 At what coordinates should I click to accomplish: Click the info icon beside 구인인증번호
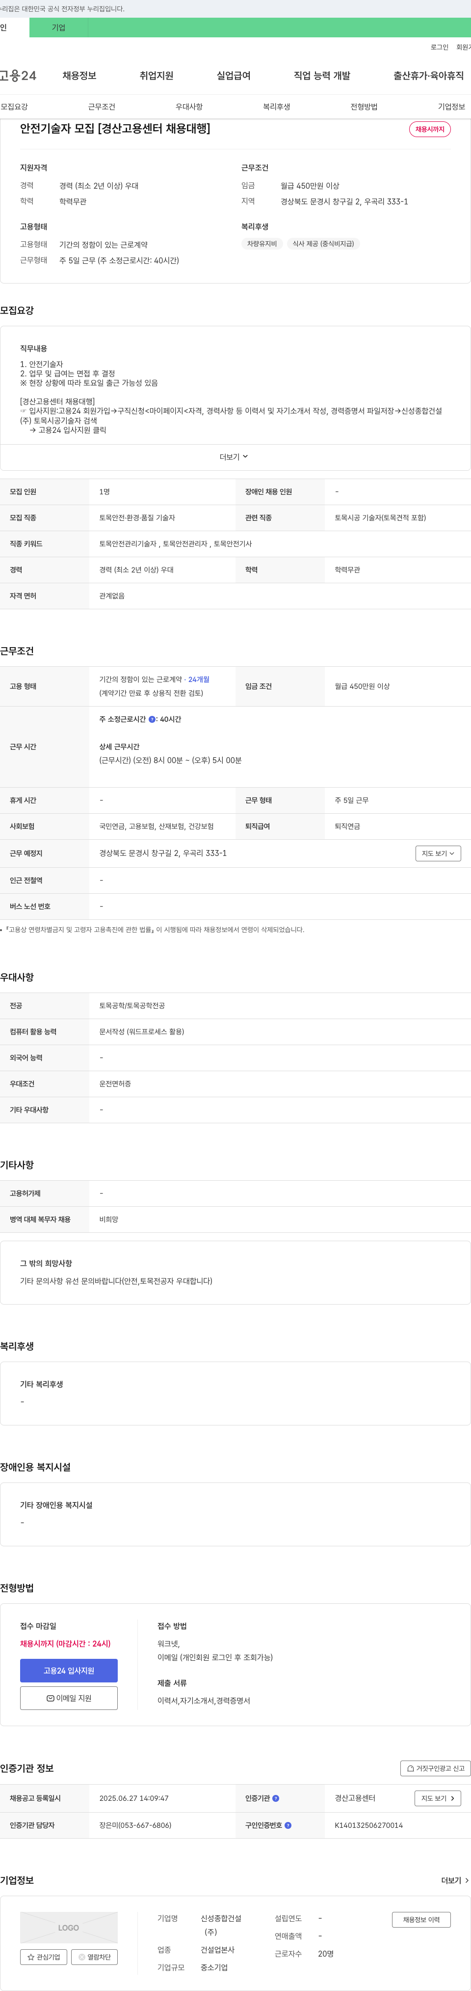pos(288,1825)
